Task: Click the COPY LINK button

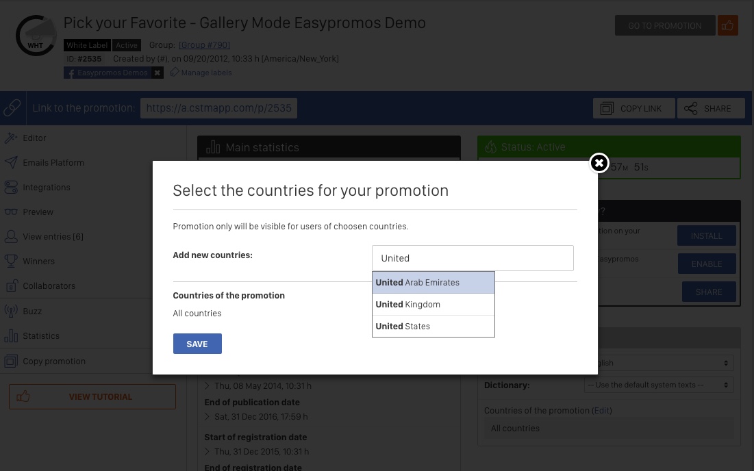Action: click(633, 108)
